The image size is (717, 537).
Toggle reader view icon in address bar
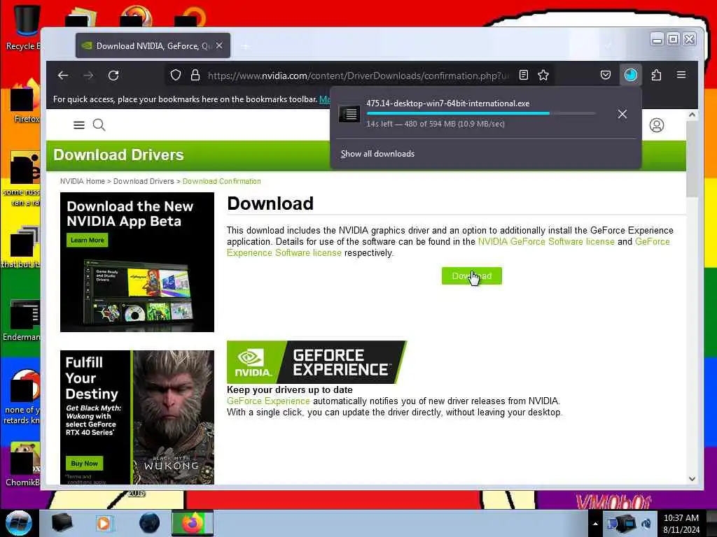click(x=524, y=76)
